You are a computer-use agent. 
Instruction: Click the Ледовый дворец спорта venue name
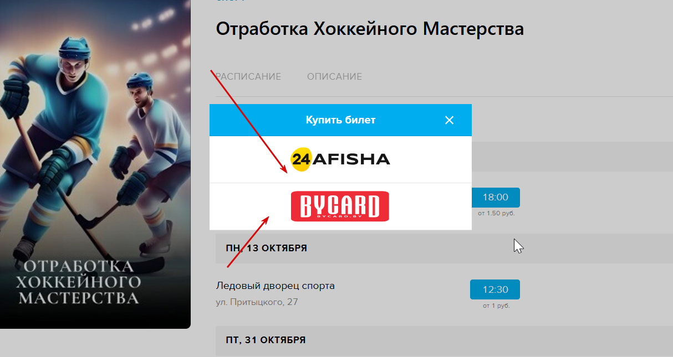[275, 286]
